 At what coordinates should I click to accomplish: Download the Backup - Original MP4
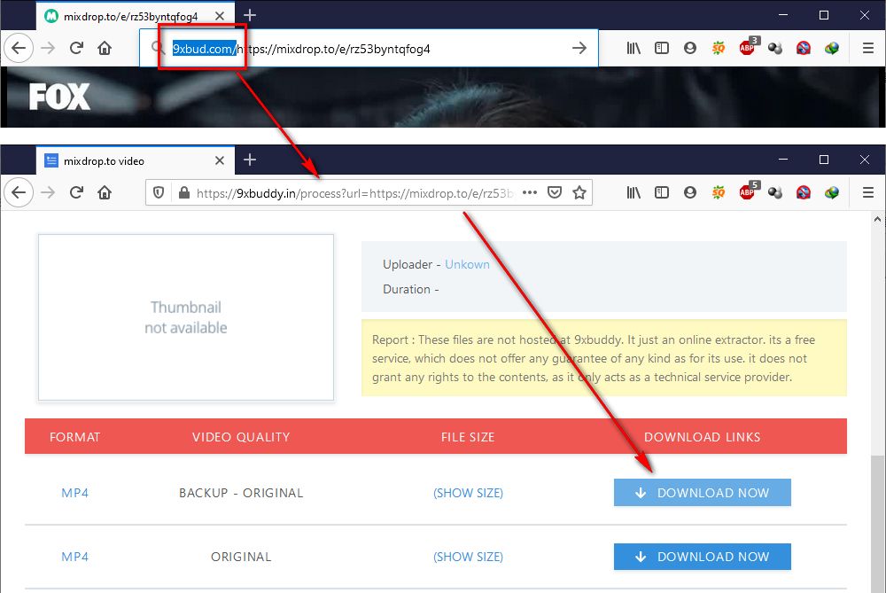[x=703, y=492]
